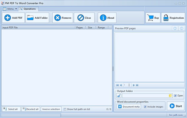
Task: Click the Buy shopping cart button
Action: [153, 18]
